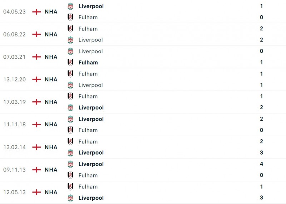
Task: Click the England flag beside 06.08.22
Action: click(36, 34)
